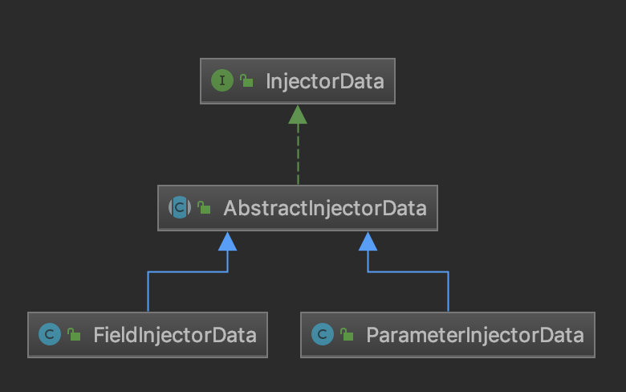Click the lock icon beside ParameterInjectorData
626x392 pixels.
pos(347,335)
